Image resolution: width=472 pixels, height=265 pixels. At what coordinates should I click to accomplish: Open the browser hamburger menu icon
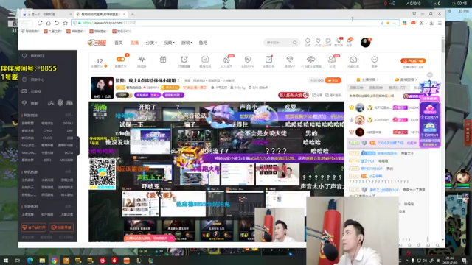(440, 23)
